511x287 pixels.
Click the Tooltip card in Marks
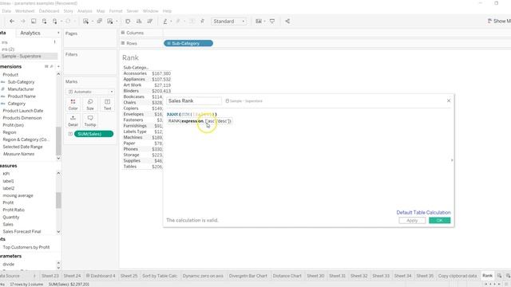tap(90, 120)
